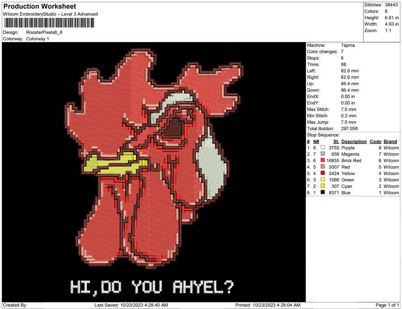Image resolution: width=402 pixels, height=309 pixels.
Task: Click the Trims value 88
Action: pyautogui.click(x=344, y=64)
